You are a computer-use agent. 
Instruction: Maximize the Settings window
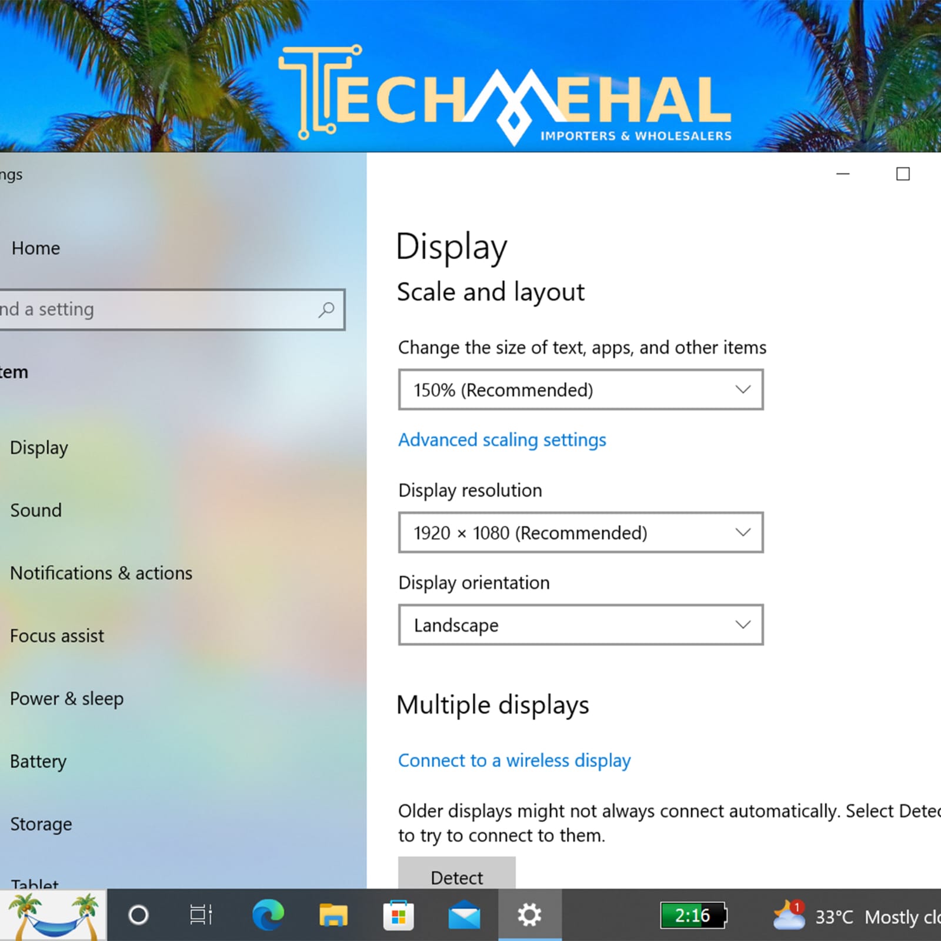click(x=903, y=174)
